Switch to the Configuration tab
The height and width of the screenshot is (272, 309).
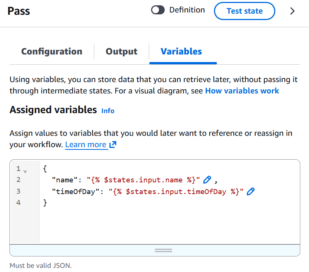point(51,51)
